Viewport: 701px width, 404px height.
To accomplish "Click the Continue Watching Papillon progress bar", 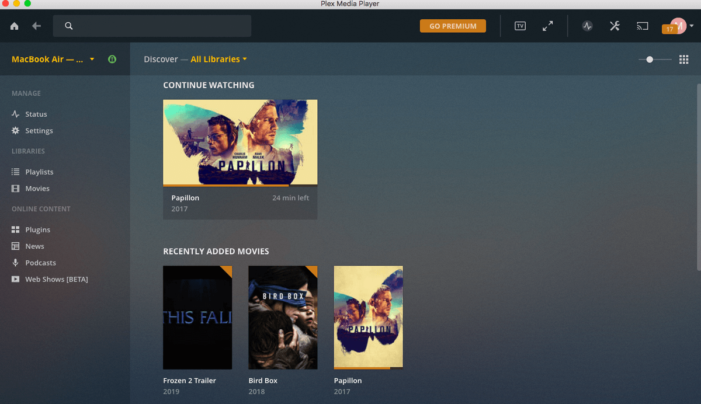I will (x=240, y=185).
